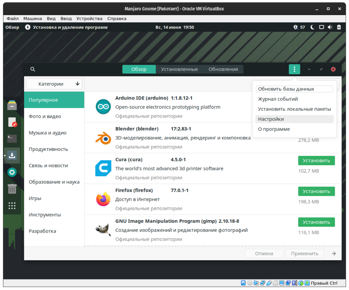Choose Установить локальные пакеты
This screenshot has width=349, height=290.
[294, 109]
